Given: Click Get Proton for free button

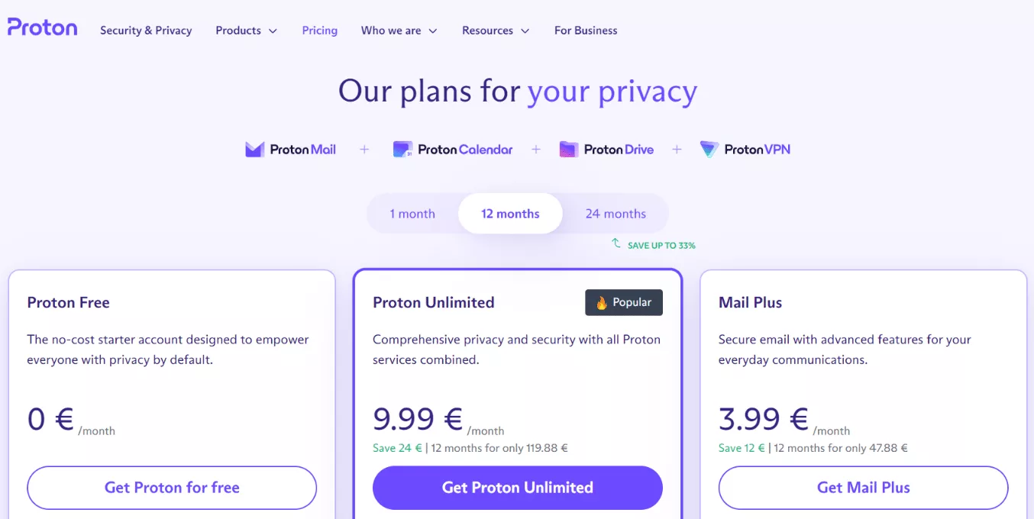Looking at the screenshot, I should click(172, 488).
